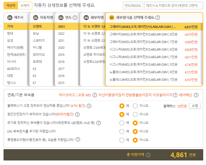Select trim 더 뉴 쏘렌토 2.5

pyautogui.click(x=93, y=40)
